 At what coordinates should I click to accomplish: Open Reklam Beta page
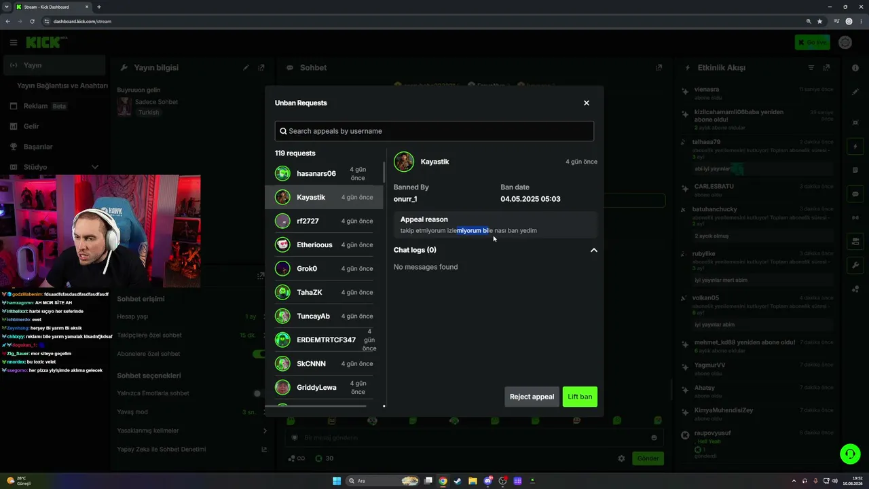click(x=54, y=106)
